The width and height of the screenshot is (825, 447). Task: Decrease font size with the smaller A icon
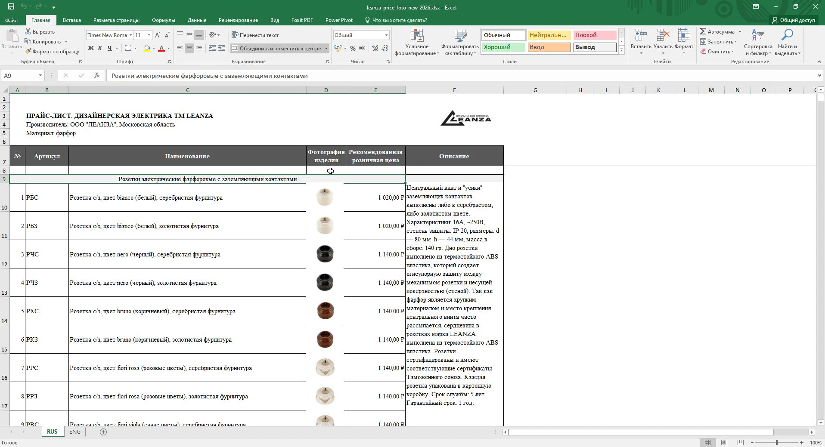167,35
